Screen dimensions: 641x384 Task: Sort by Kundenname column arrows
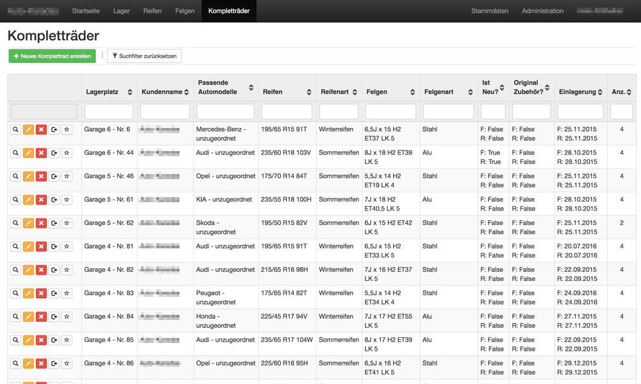187,92
